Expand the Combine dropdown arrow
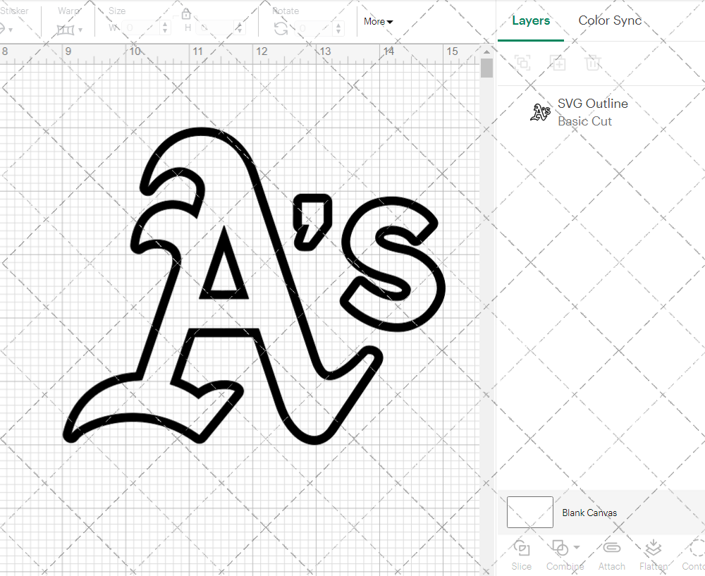 point(577,547)
